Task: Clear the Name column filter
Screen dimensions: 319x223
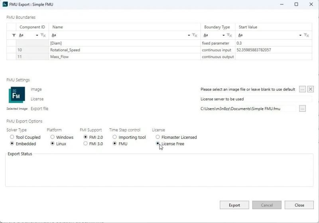Action: [195, 35]
